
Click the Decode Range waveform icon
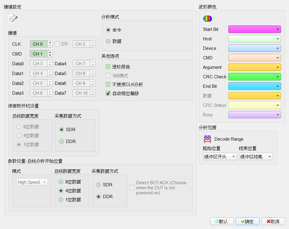click(x=208, y=139)
